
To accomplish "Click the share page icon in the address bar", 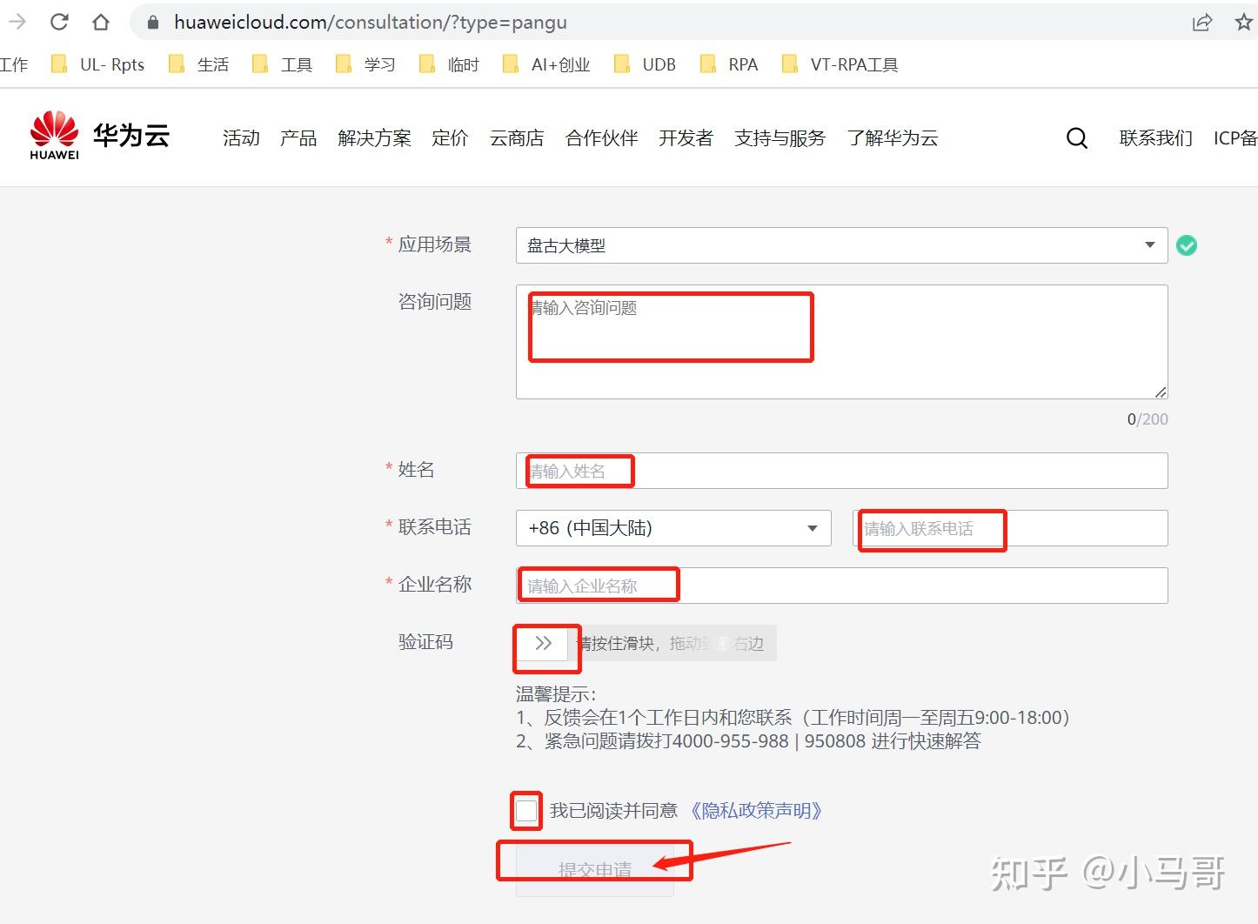I will (x=1202, y=22).
